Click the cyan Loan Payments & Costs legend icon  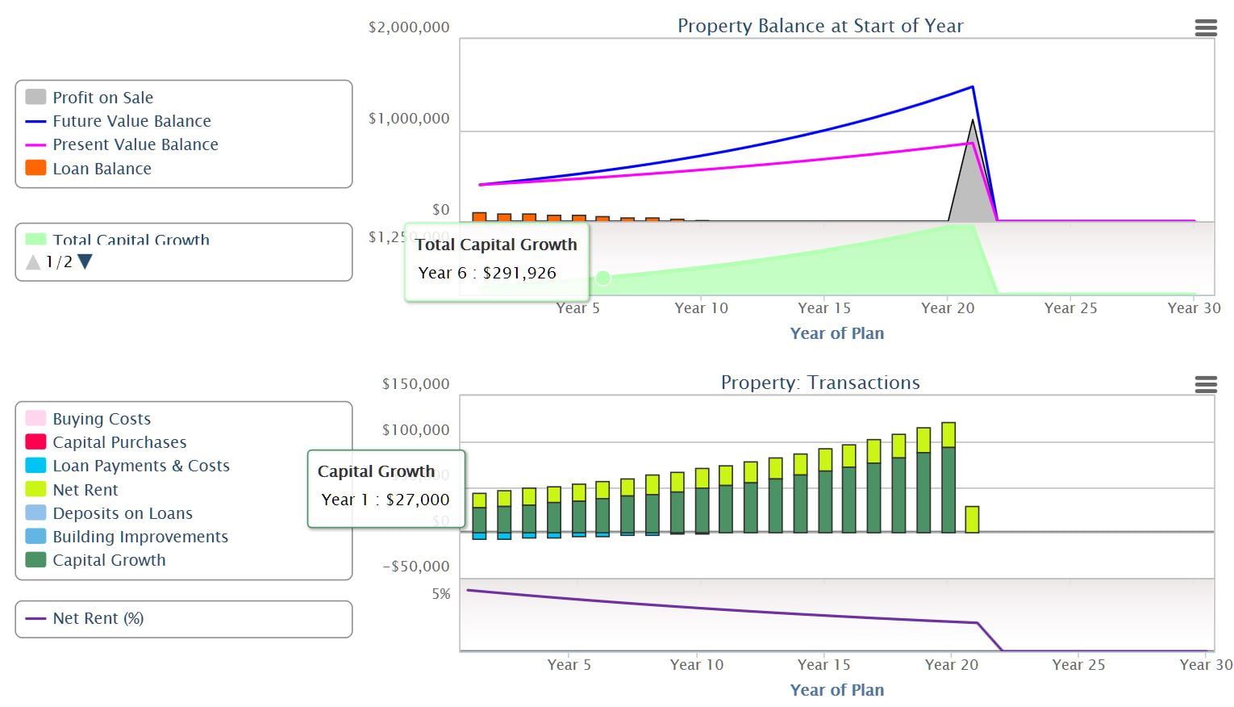(35, 465)
